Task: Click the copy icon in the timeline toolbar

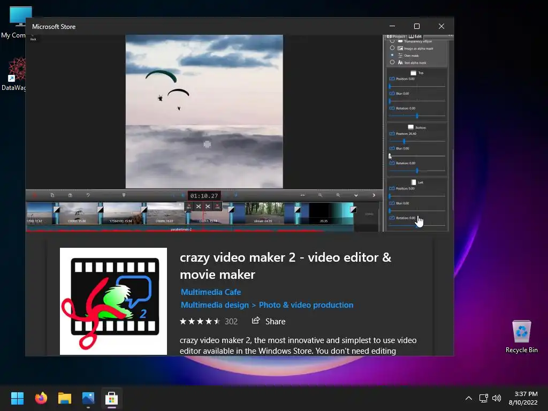Action: coord(52,195)
